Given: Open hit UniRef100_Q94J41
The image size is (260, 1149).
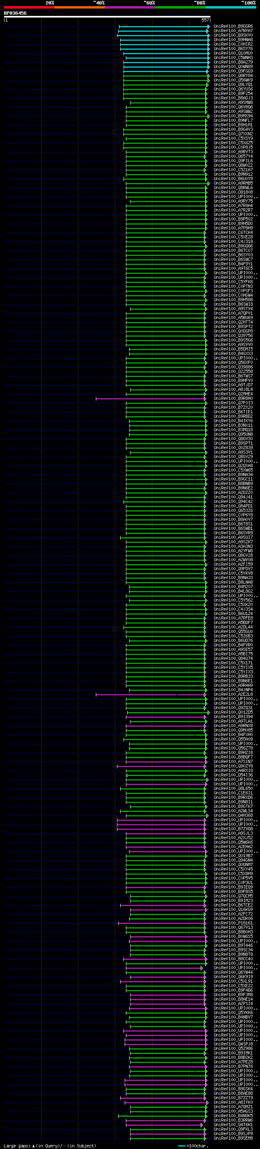Looking at the screenshot, I should 233,497.
